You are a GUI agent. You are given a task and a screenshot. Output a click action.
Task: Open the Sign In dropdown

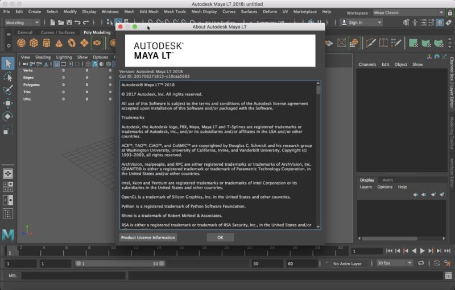click(x=362, y=23)
